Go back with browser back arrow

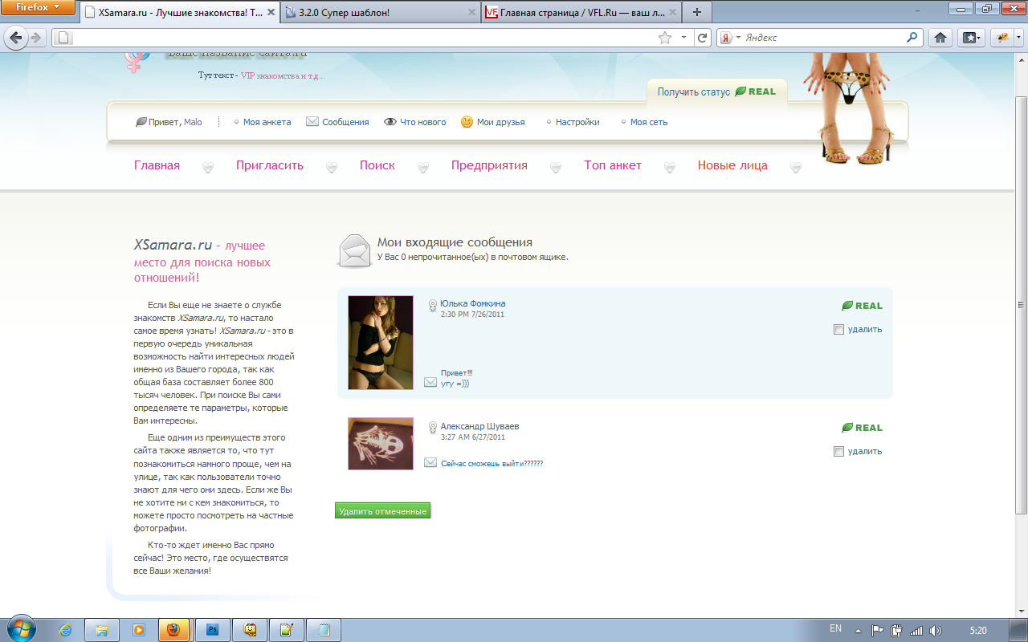tap(15, 38)
